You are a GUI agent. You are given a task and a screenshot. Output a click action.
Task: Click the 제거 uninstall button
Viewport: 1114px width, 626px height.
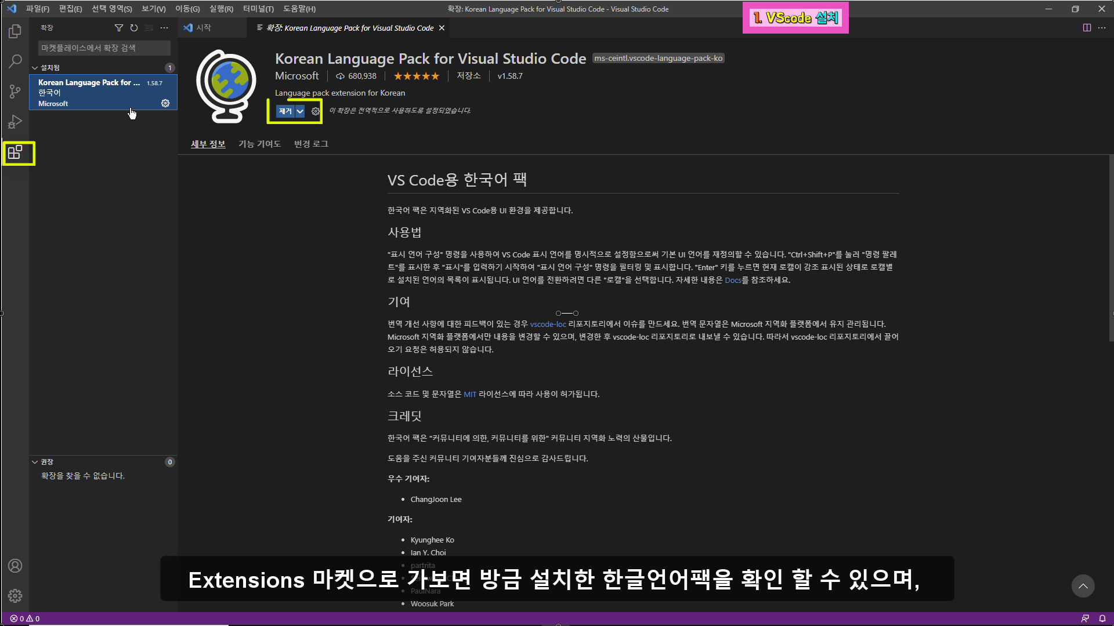[285, 111]
